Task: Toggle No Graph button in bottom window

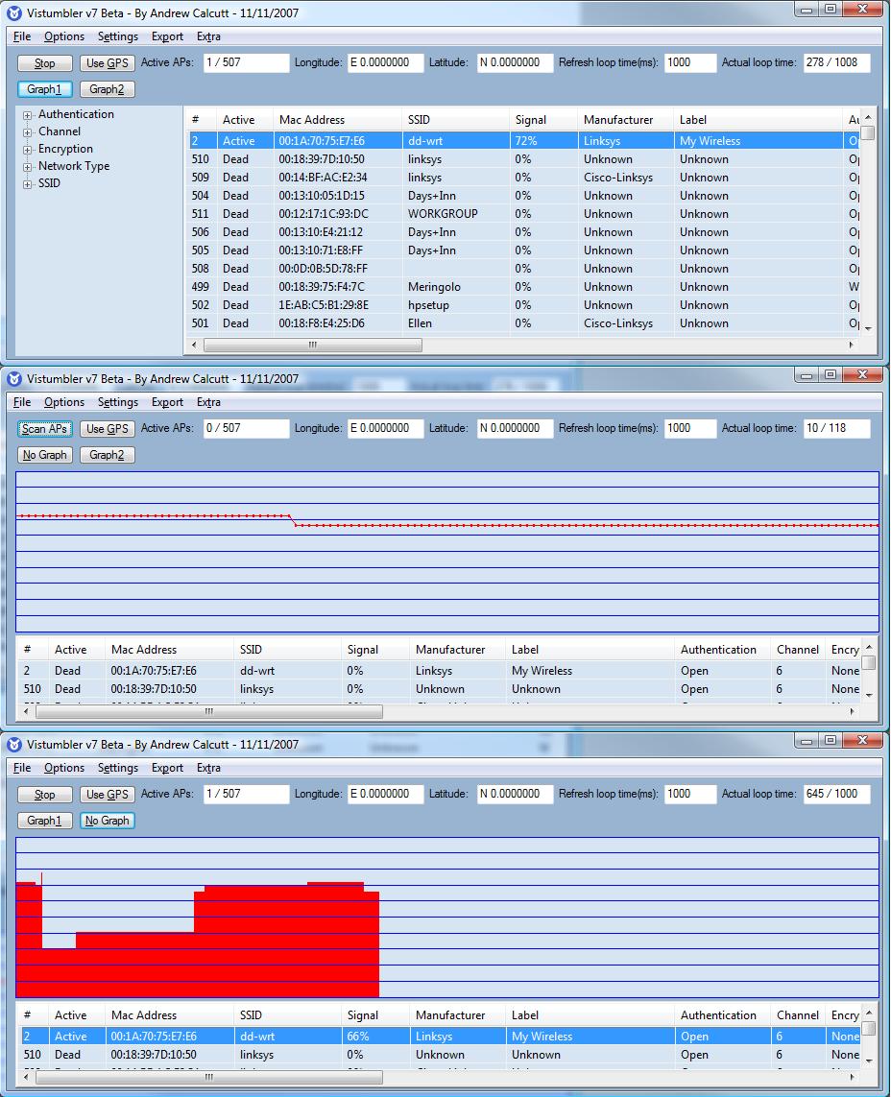Action: pyautogui.click(x=108, y=821)
